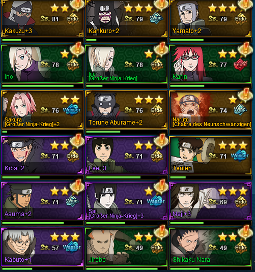
Task: Click the alert badge on Shikaku Nara card
Action: [x=245, y=232]
